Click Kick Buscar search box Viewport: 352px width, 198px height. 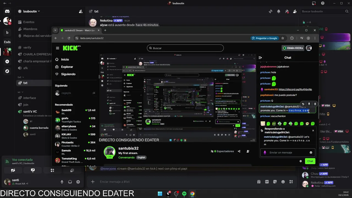(x=185, y=48)
